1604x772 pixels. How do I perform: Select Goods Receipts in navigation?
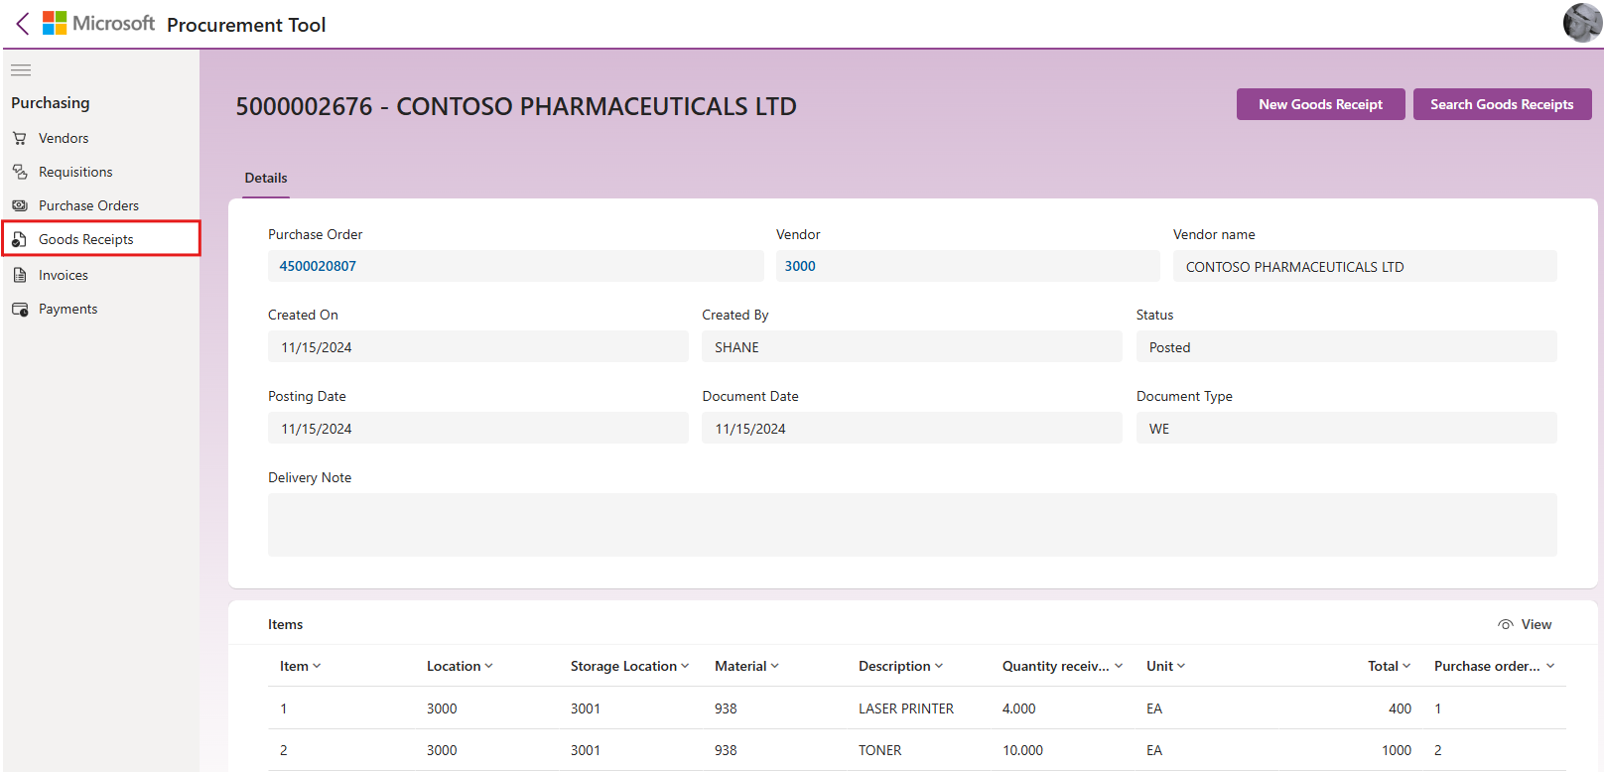(x=101, y=239)
